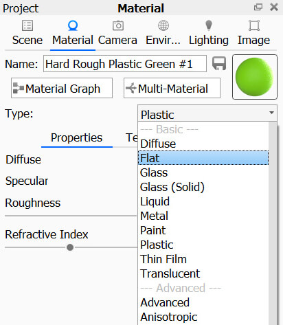Open the Material Graph button
The width and height of the screenshot is (283, 325).
coord(62,88)
